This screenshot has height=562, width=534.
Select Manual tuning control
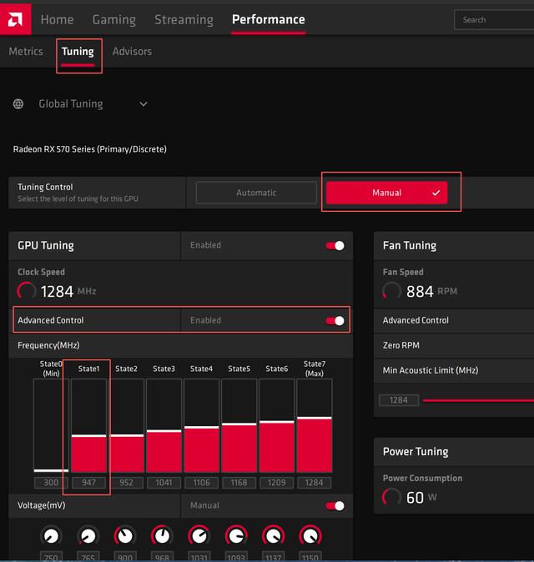point(386,193)
